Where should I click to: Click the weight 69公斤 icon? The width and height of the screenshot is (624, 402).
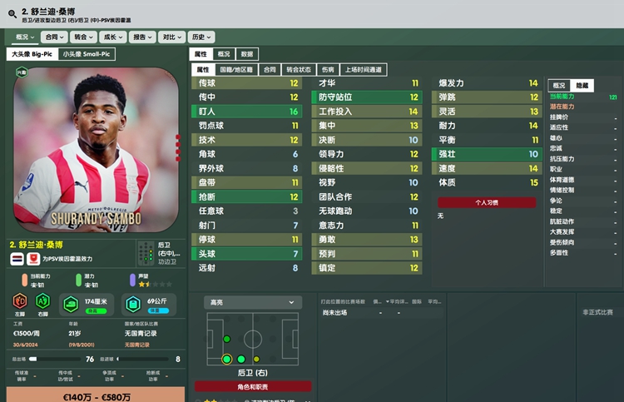pos(133,305)
